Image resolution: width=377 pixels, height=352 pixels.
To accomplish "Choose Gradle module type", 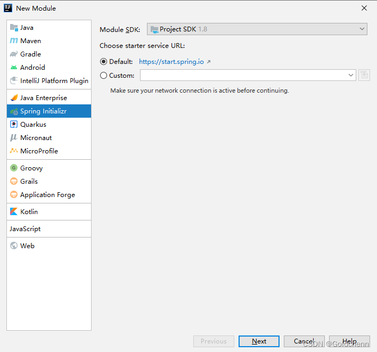I will pyautogui.click(x=49, y=54).
